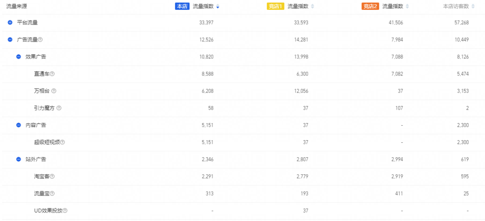Viewport: 485px width, 221px height.
Task: Collapse the 内容广告 group
Action: (18, 125)
